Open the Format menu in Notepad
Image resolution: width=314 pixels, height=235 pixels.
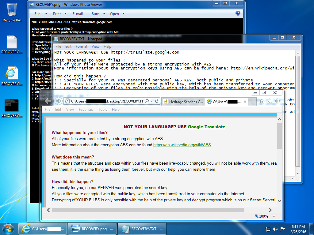[82, 47]
